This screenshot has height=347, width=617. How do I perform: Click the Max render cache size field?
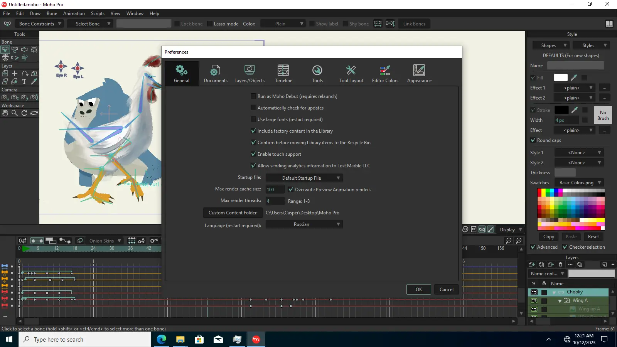point(275,190)
